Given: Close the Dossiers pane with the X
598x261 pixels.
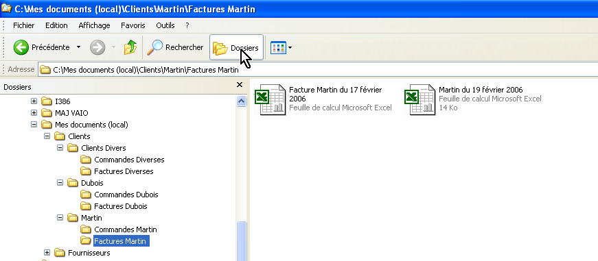Looking at the screenshot, I should [240, 85].
